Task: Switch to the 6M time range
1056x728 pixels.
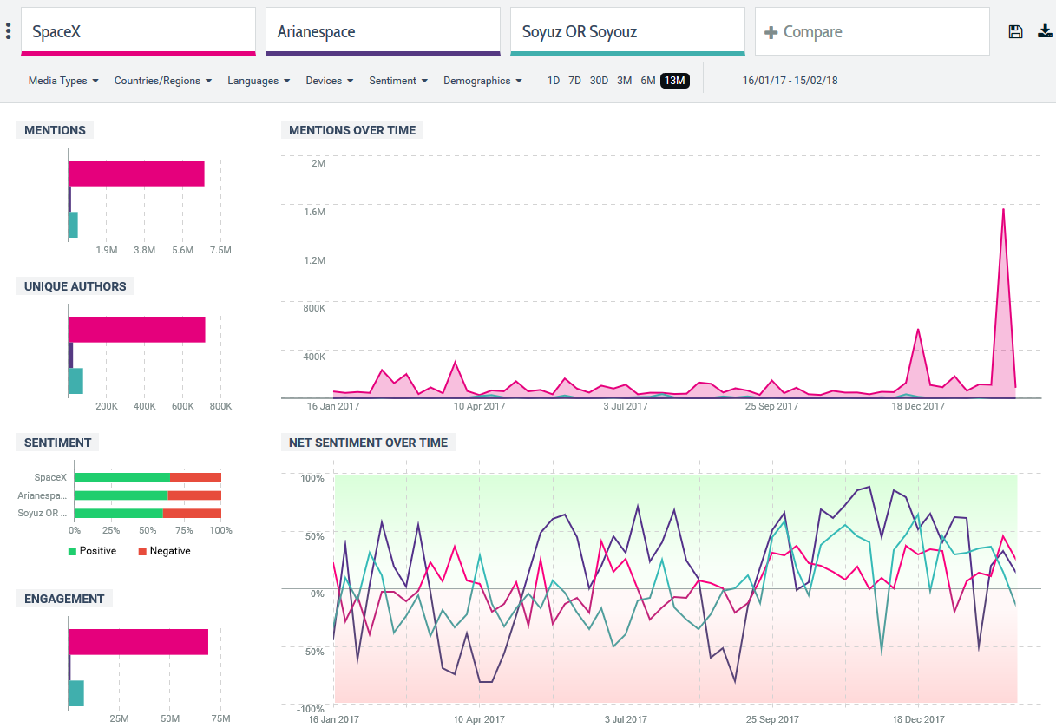Action: 648,81
